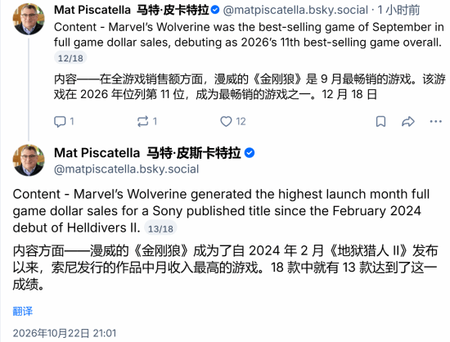
Task: Click the share arrow icon
Action: pos(408,122)
